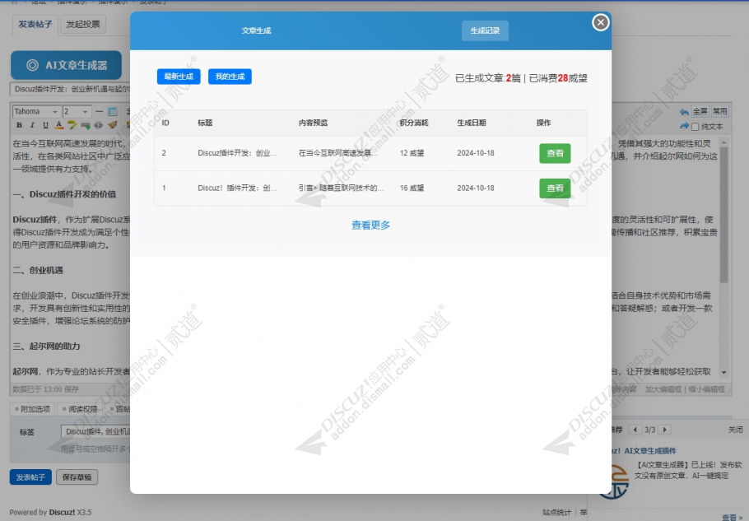Click the 保存草稿 button

pyautogui.click(x=77, y=477)
